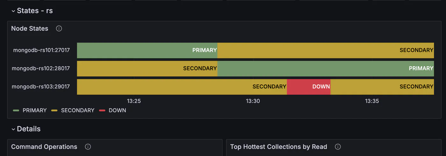Viewport: 446px width, 156px height.
Task: Toggle the DOWN legend series
Action: tap(118, 110)
